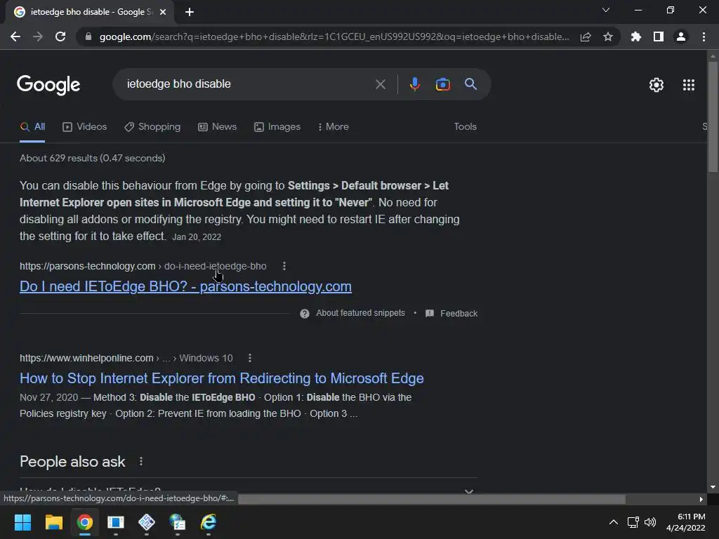Viewport: 719px width, 539px height.
Task: Search by image with the camera icon
Action: (442, 84)
